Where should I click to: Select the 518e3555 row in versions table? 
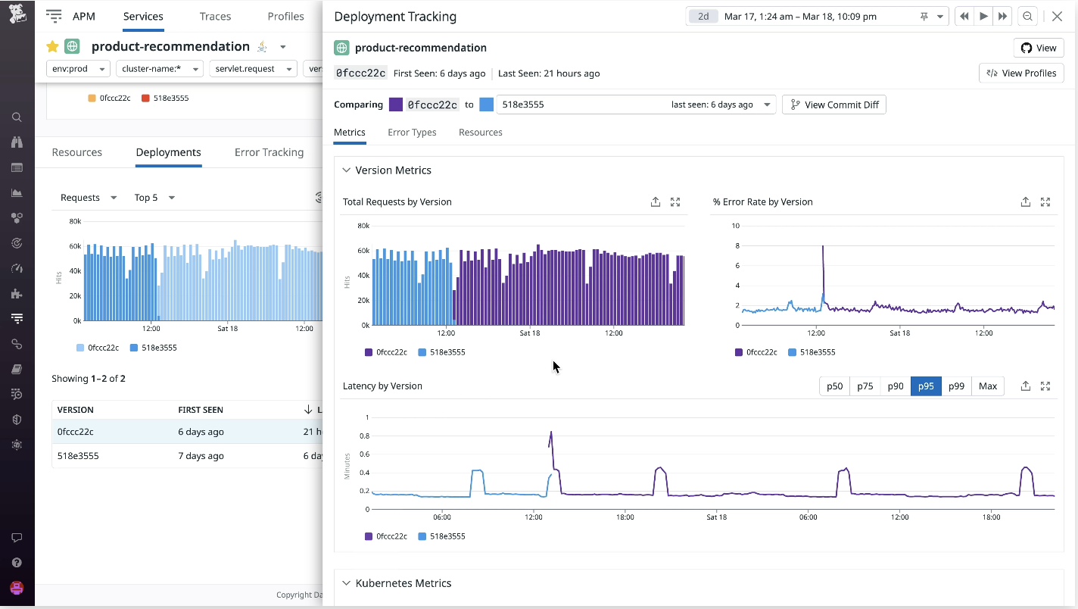pos(187,456)
